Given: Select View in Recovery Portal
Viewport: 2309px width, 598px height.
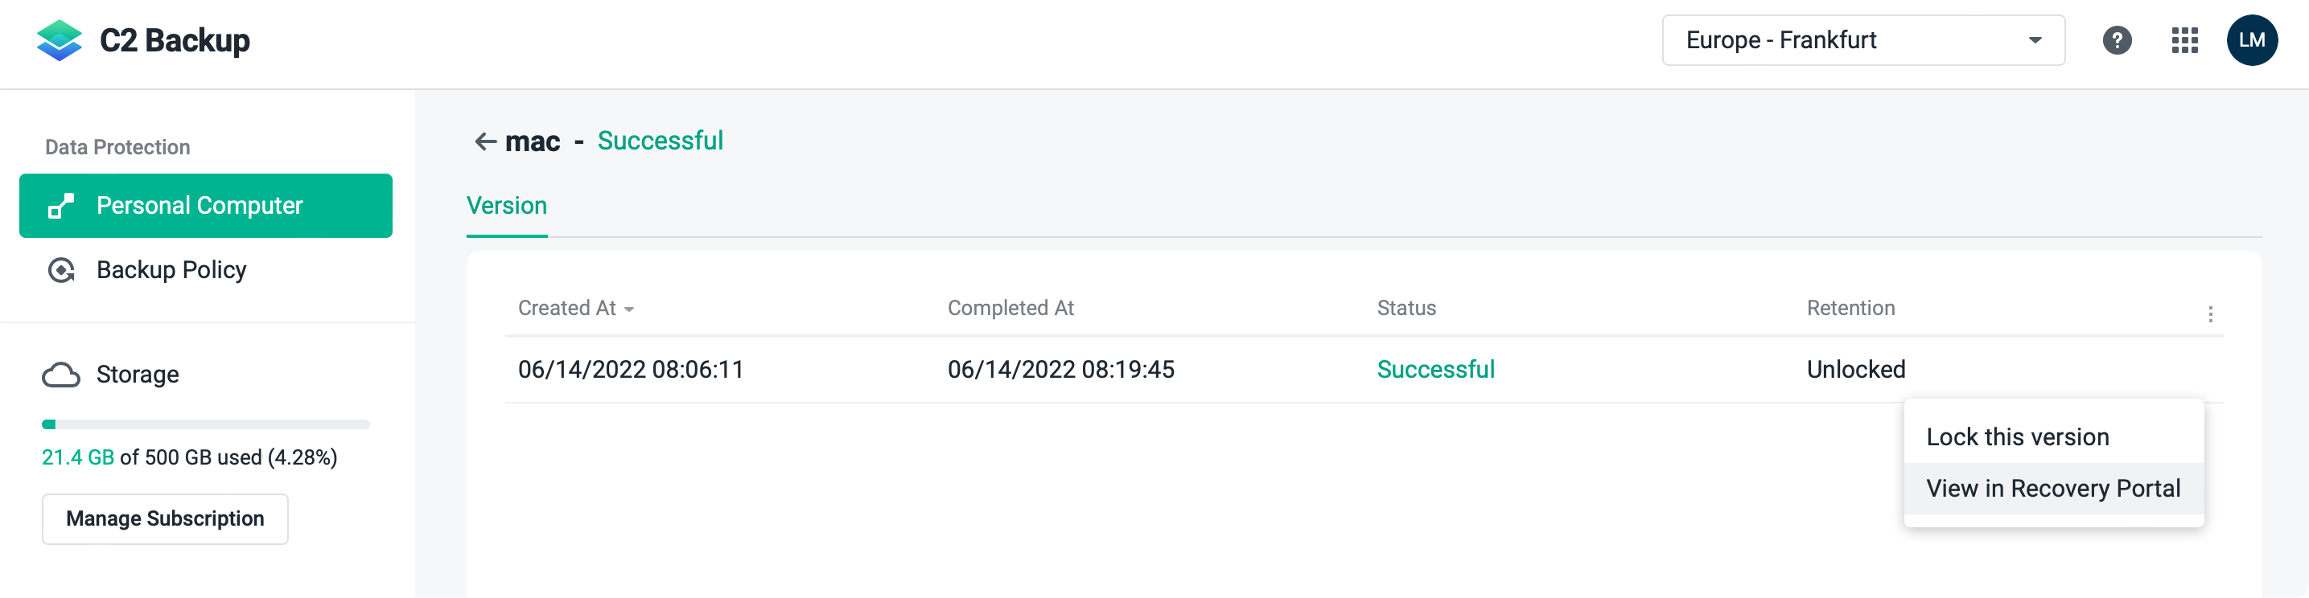Looking at the screenshot, I should [x=2052, y=489].
